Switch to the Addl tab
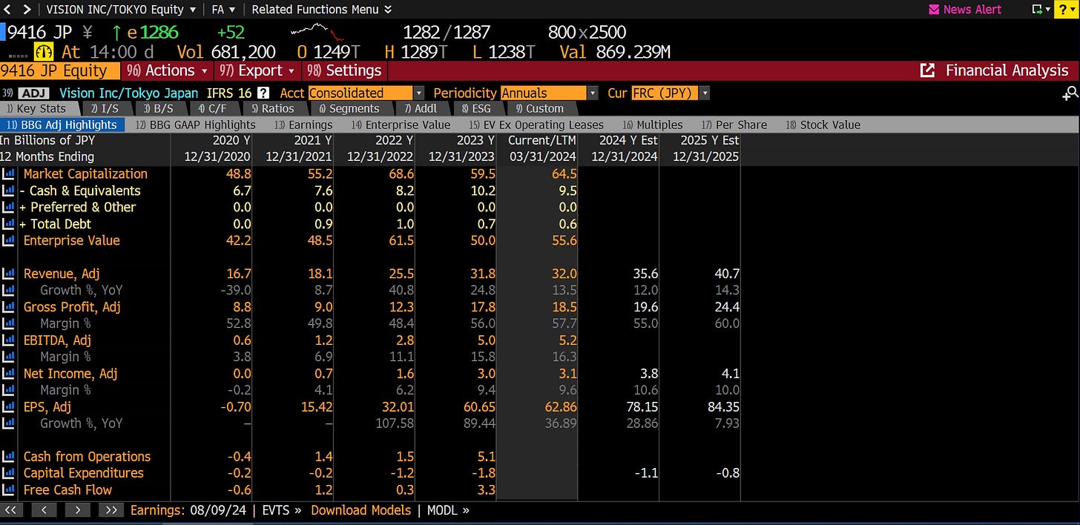1080x525 pixels. (x=421, y=108)
